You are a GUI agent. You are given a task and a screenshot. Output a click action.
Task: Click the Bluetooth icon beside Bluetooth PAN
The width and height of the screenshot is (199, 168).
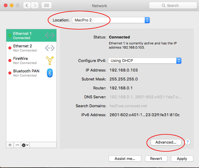pyautogui.click(x=50, y=73)
